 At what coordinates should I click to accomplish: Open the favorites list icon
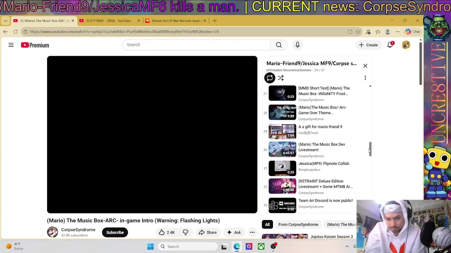point(378,32)
